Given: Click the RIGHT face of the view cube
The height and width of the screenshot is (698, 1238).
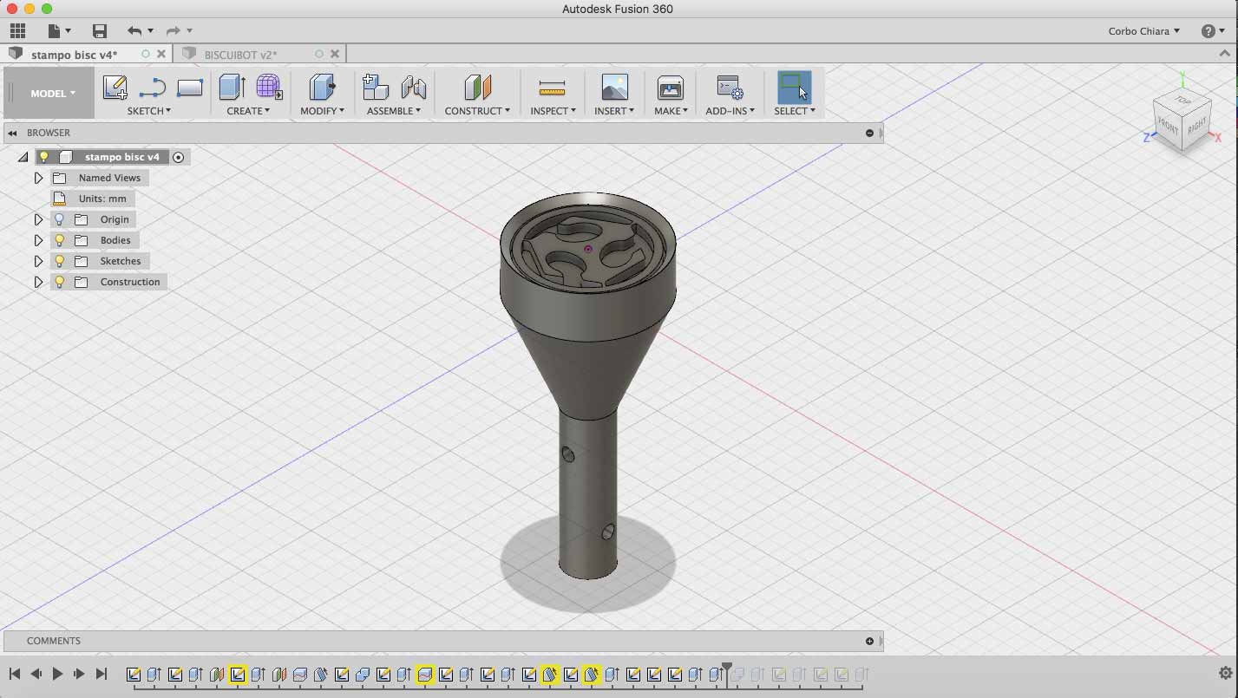Looking at the screenshot, I should tap(1196, 127).
